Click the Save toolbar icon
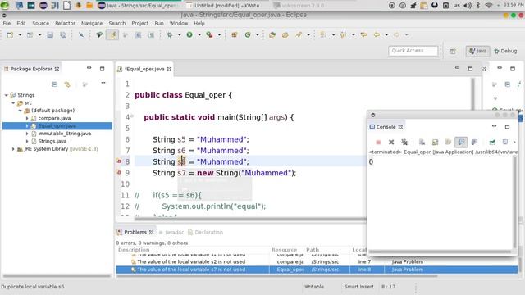525x295 pixels. (x=50, y=34)
